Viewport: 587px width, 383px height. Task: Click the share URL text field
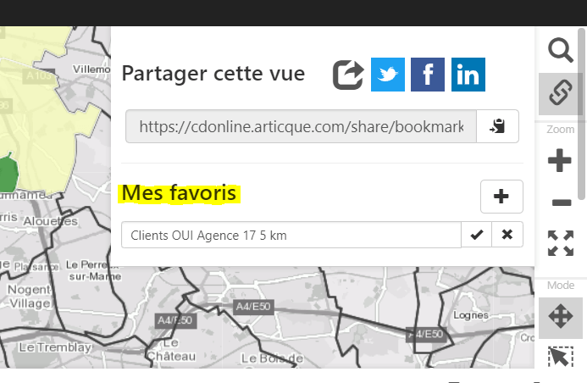click(301, 126)
